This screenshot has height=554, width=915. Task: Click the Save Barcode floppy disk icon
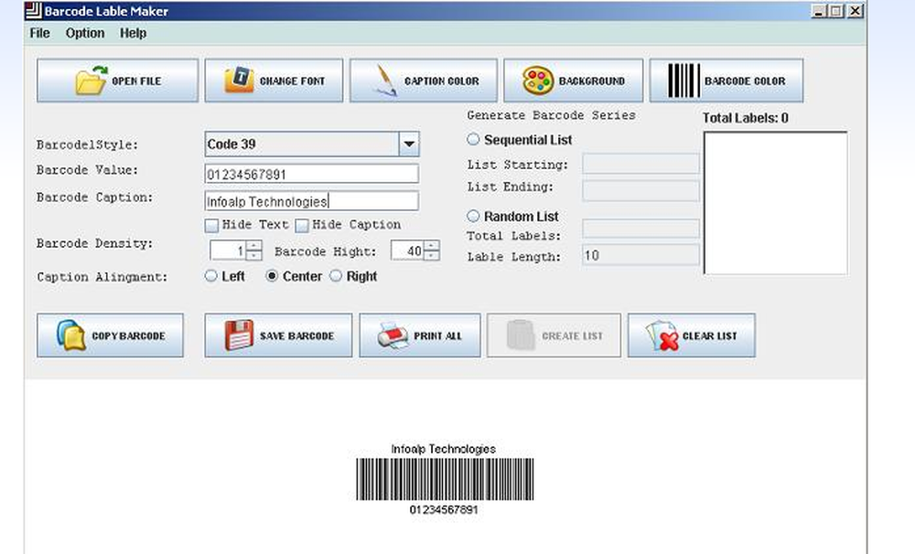click(239, 335)
